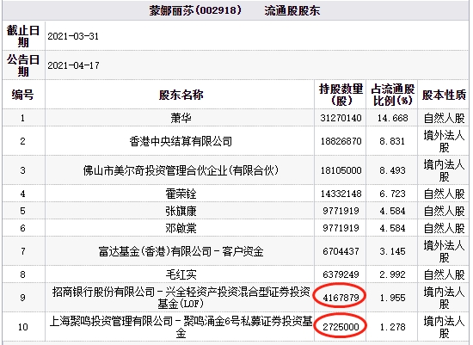Image resolution: width=473 pixels, height=345 pixels.
Task: Select shareholder name 霍荣铨
Action: [181, 194]
